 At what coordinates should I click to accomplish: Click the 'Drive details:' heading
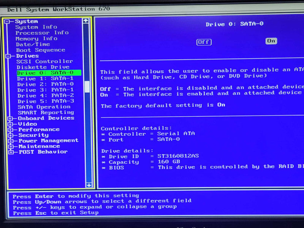click(x=127, y=151)
